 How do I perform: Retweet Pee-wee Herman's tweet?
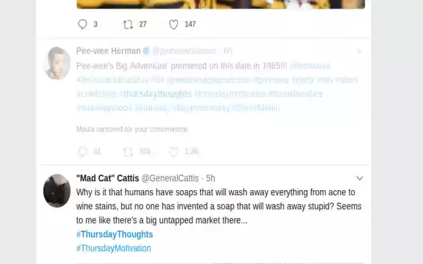[x=128, y=152]
